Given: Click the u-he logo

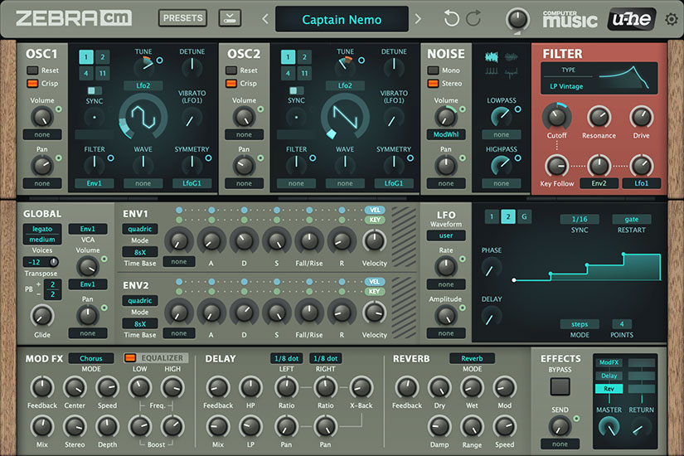Looking at the screenshot, I should click(629, 18).
